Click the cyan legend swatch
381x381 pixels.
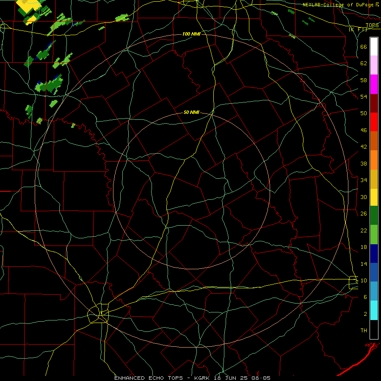[x=374, y=310]
